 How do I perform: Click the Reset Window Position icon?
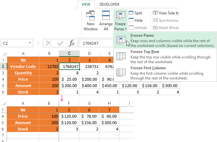click(x=155, y=28)
